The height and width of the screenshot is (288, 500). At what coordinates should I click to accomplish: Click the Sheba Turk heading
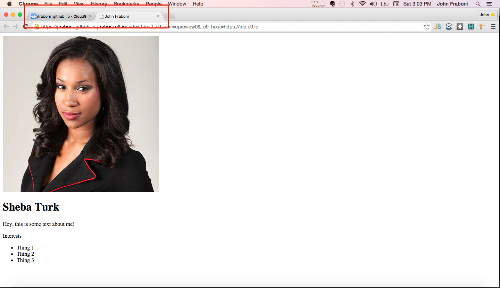coord(31,207)
